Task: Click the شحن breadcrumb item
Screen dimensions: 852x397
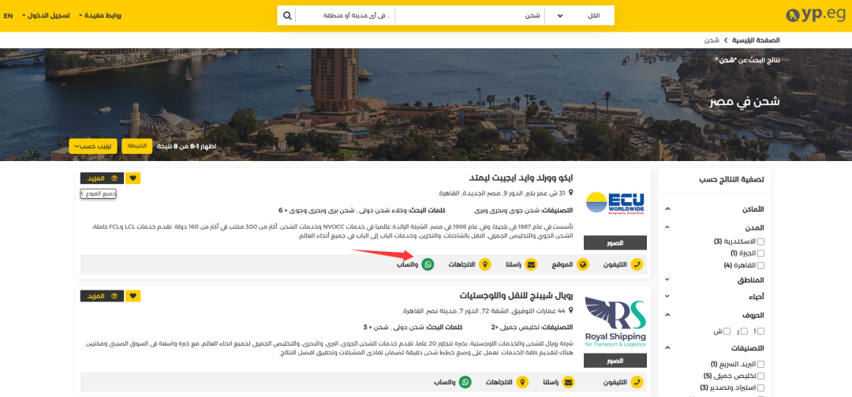Action: [x=712, y=40]
